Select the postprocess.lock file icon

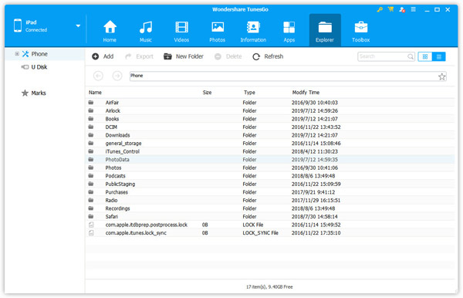click(91, 225)
